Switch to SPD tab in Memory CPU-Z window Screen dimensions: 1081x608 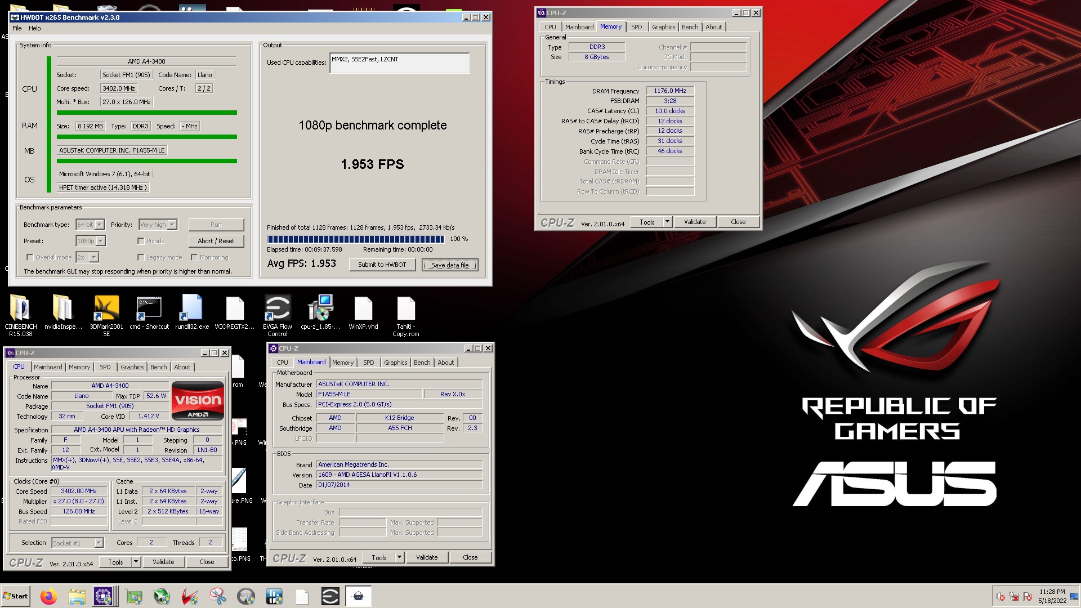pyautogui.click(x=636, y=27)
